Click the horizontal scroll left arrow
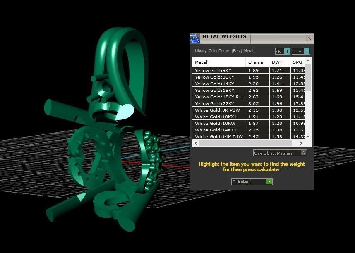355x253 pixels. [x=196, y=143]
